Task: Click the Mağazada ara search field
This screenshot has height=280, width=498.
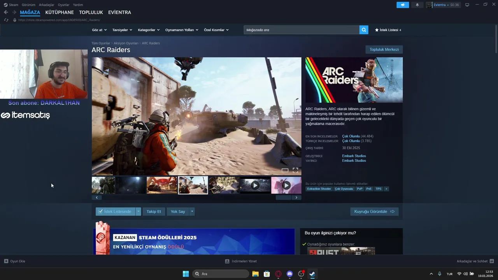Action: point(302,30)
